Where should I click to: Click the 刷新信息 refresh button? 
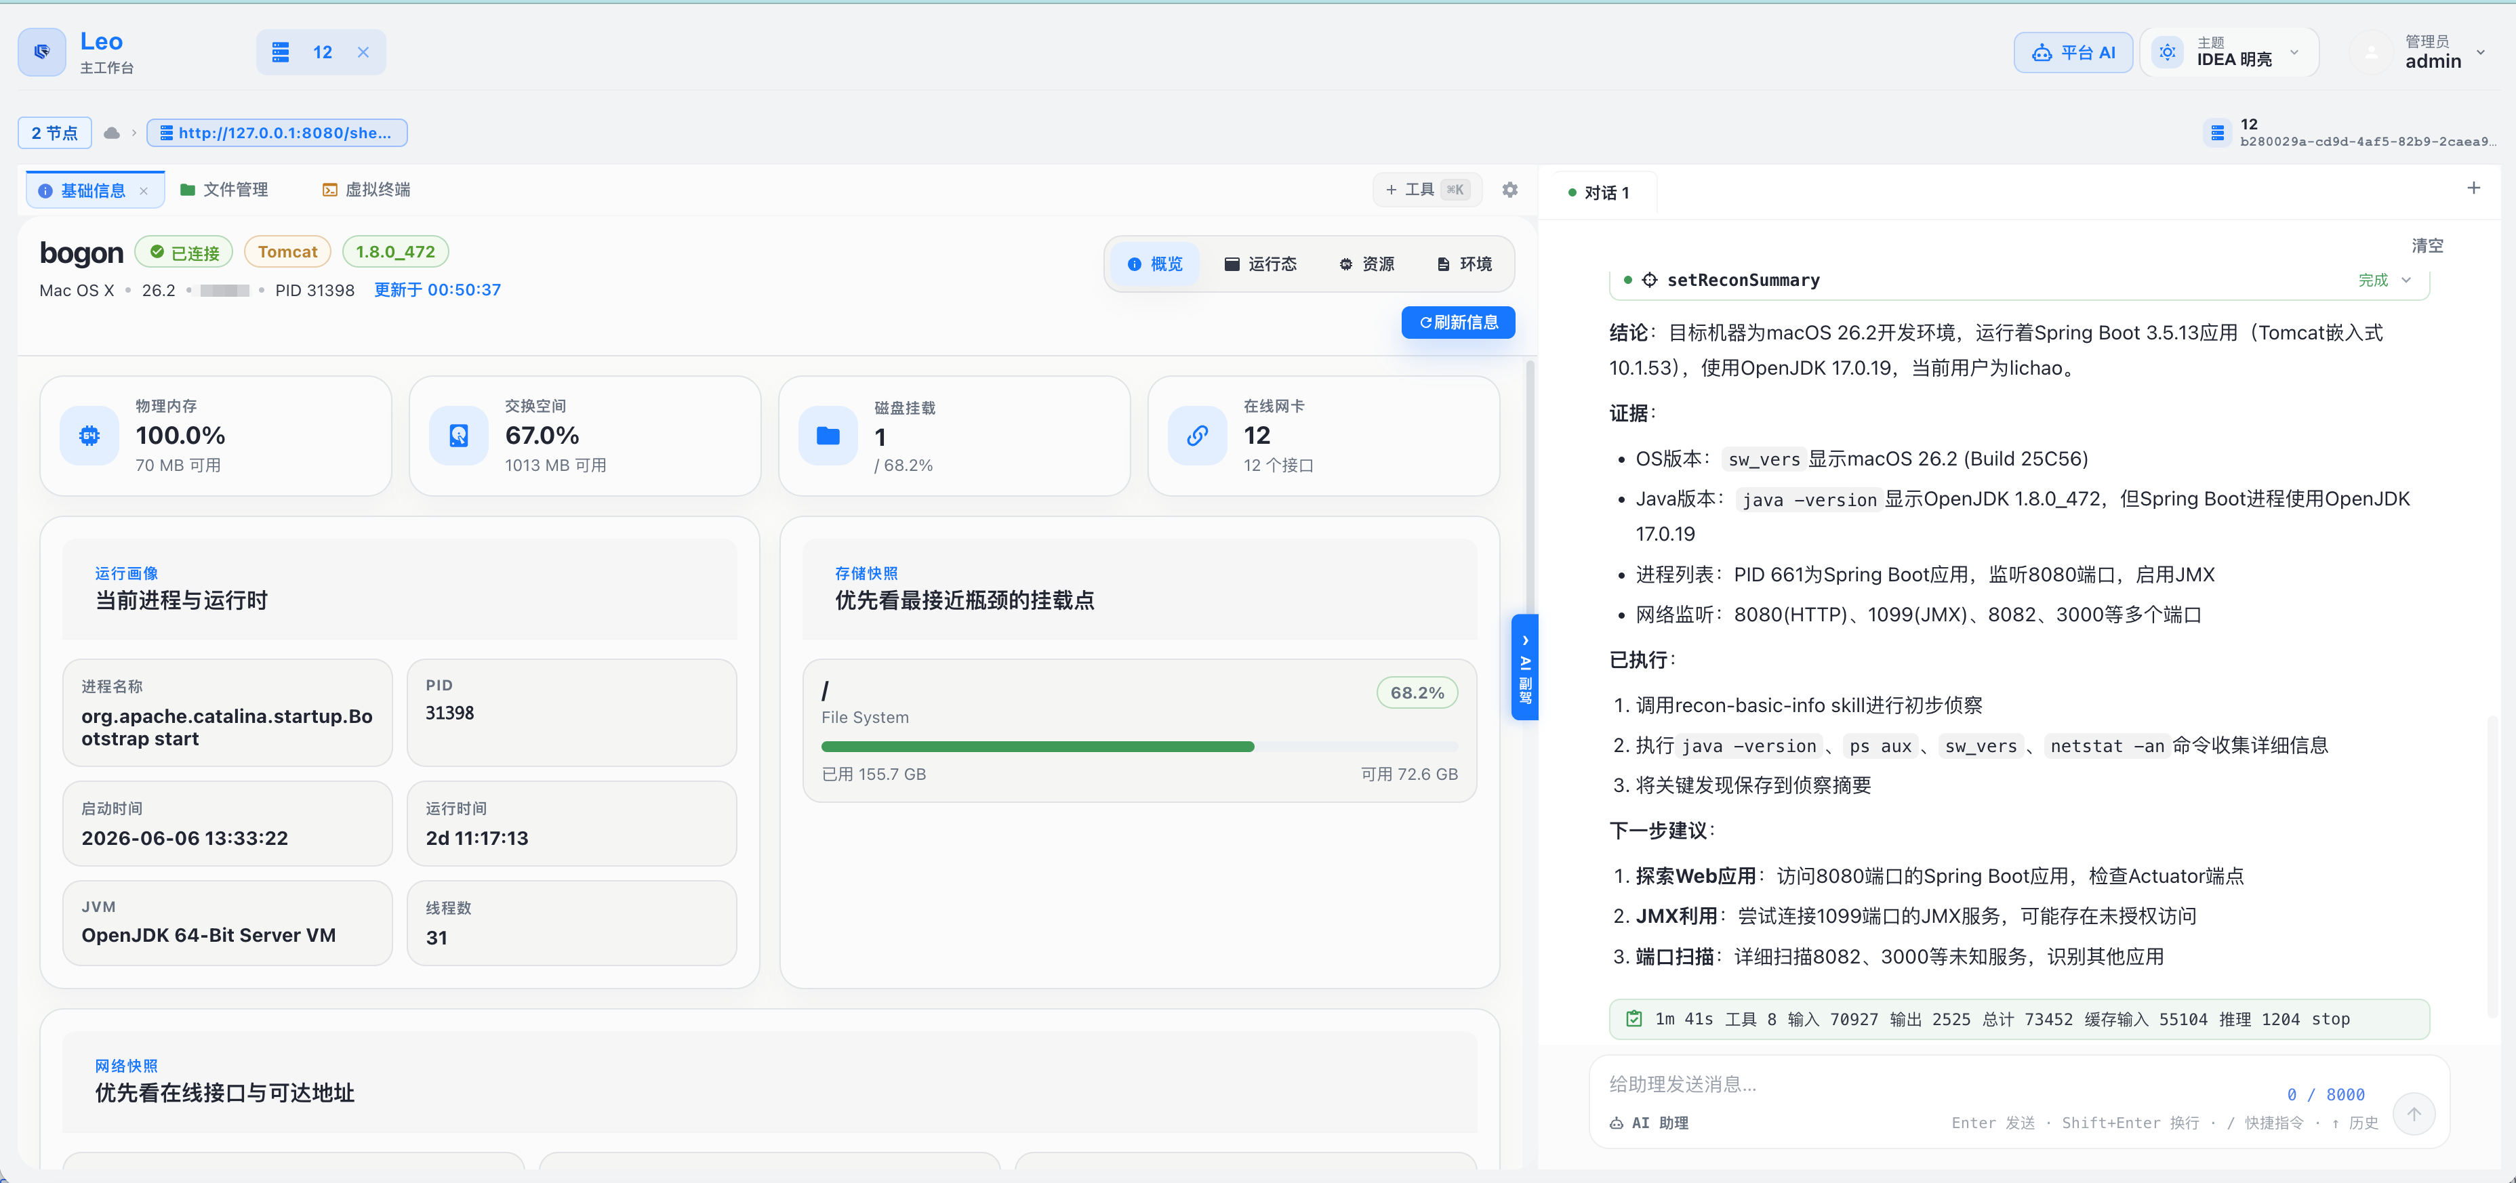(1458, 322)
